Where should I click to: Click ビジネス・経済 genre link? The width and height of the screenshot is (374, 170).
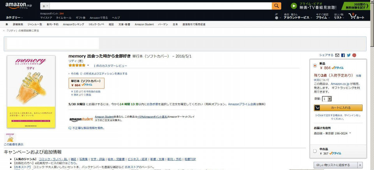coord(137,159)
